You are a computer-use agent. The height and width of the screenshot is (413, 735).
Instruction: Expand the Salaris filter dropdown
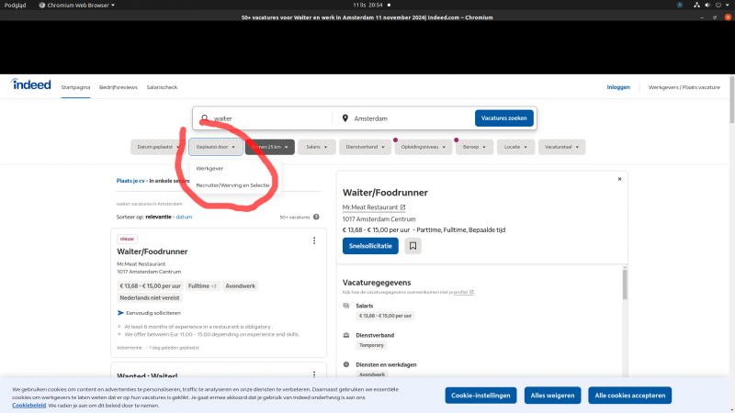pyautogui.click(x=316, y=147)
